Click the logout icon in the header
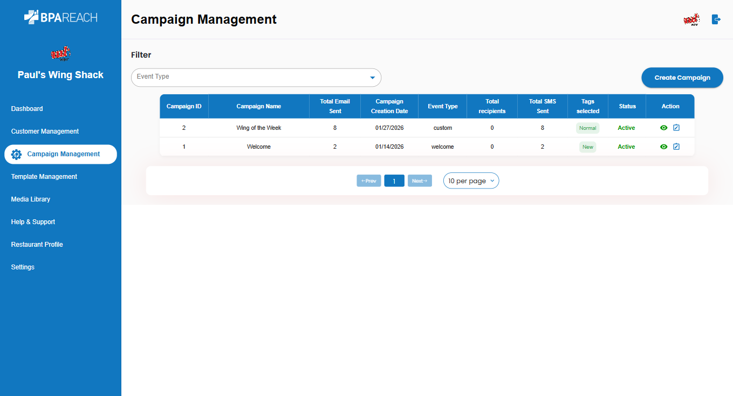Image resolution: width=733 pixels, height=396 pixels. (716, 19)
